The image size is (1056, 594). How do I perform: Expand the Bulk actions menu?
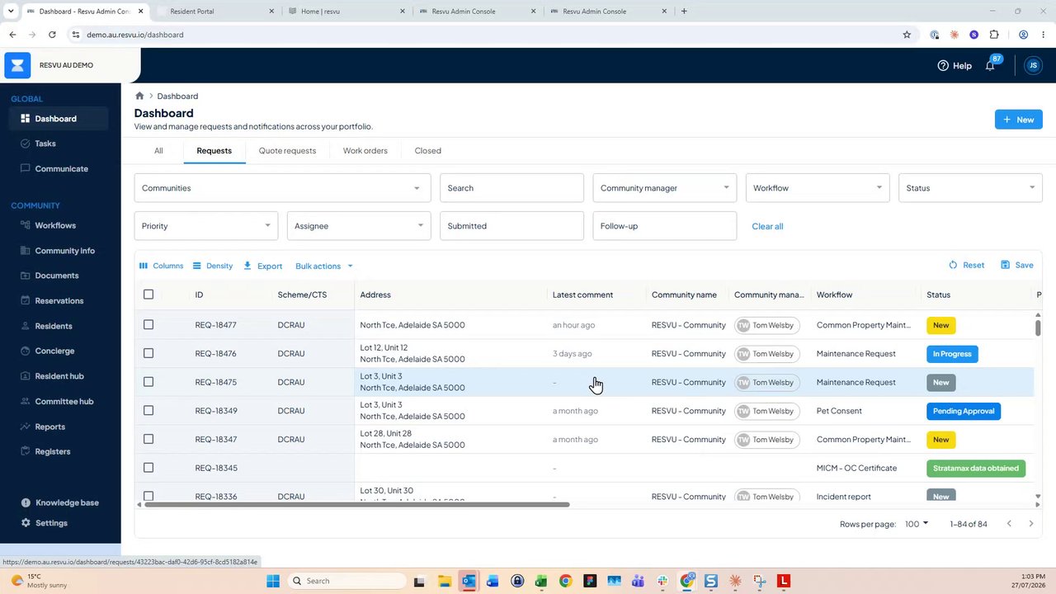pos(324,266)
